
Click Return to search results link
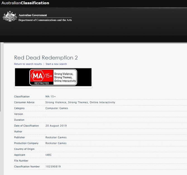28,64
